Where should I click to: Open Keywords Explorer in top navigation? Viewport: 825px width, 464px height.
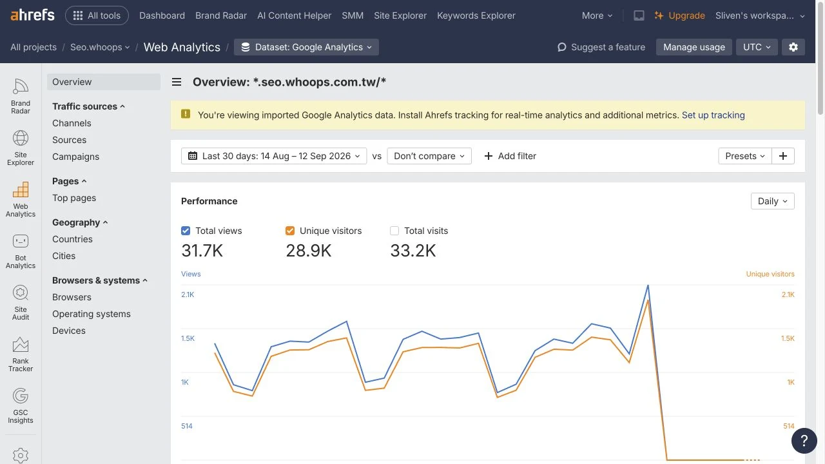(476, 15)
